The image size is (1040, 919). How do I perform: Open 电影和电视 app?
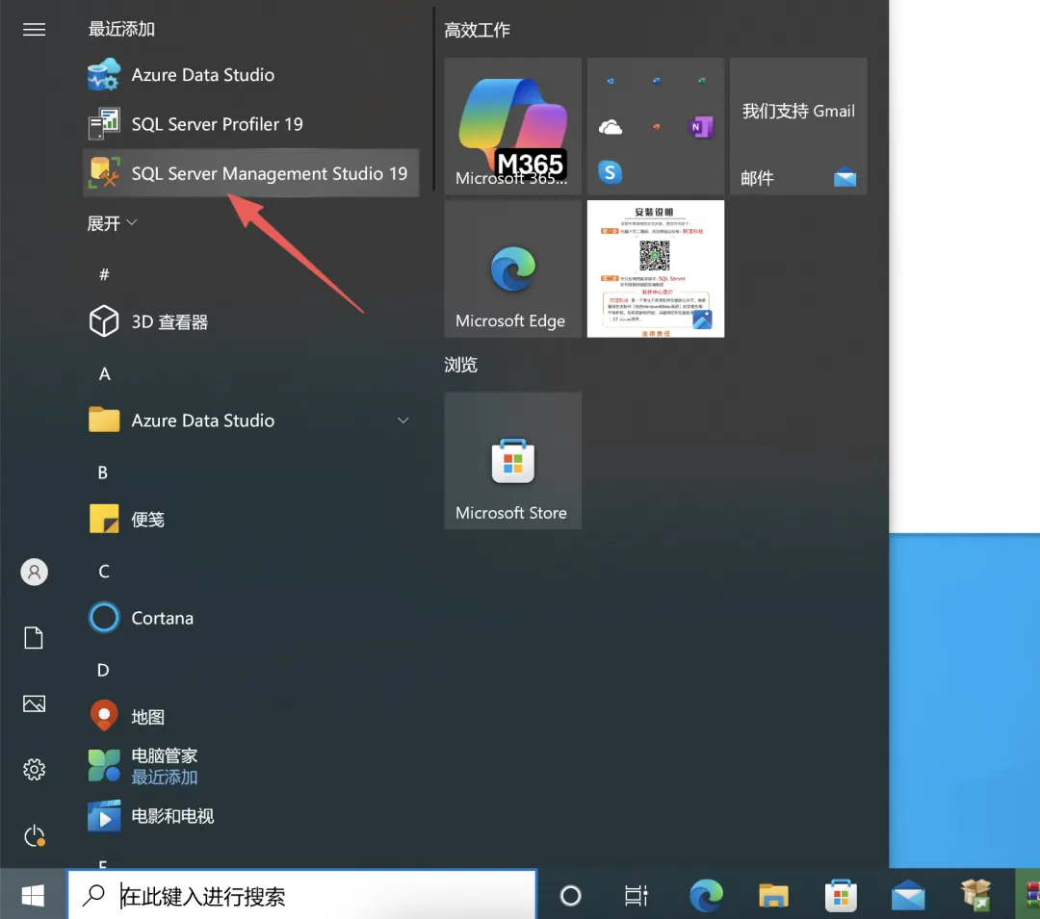[x=250, y=816]
